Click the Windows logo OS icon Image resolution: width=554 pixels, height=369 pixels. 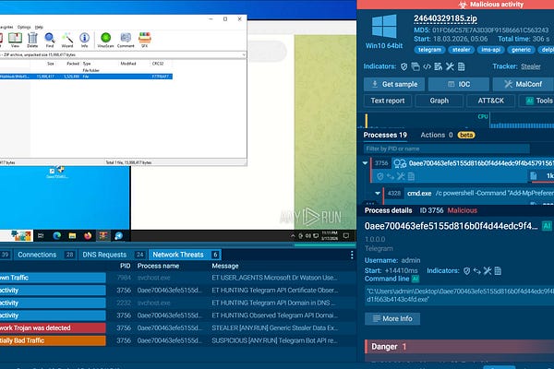(384, 27)
